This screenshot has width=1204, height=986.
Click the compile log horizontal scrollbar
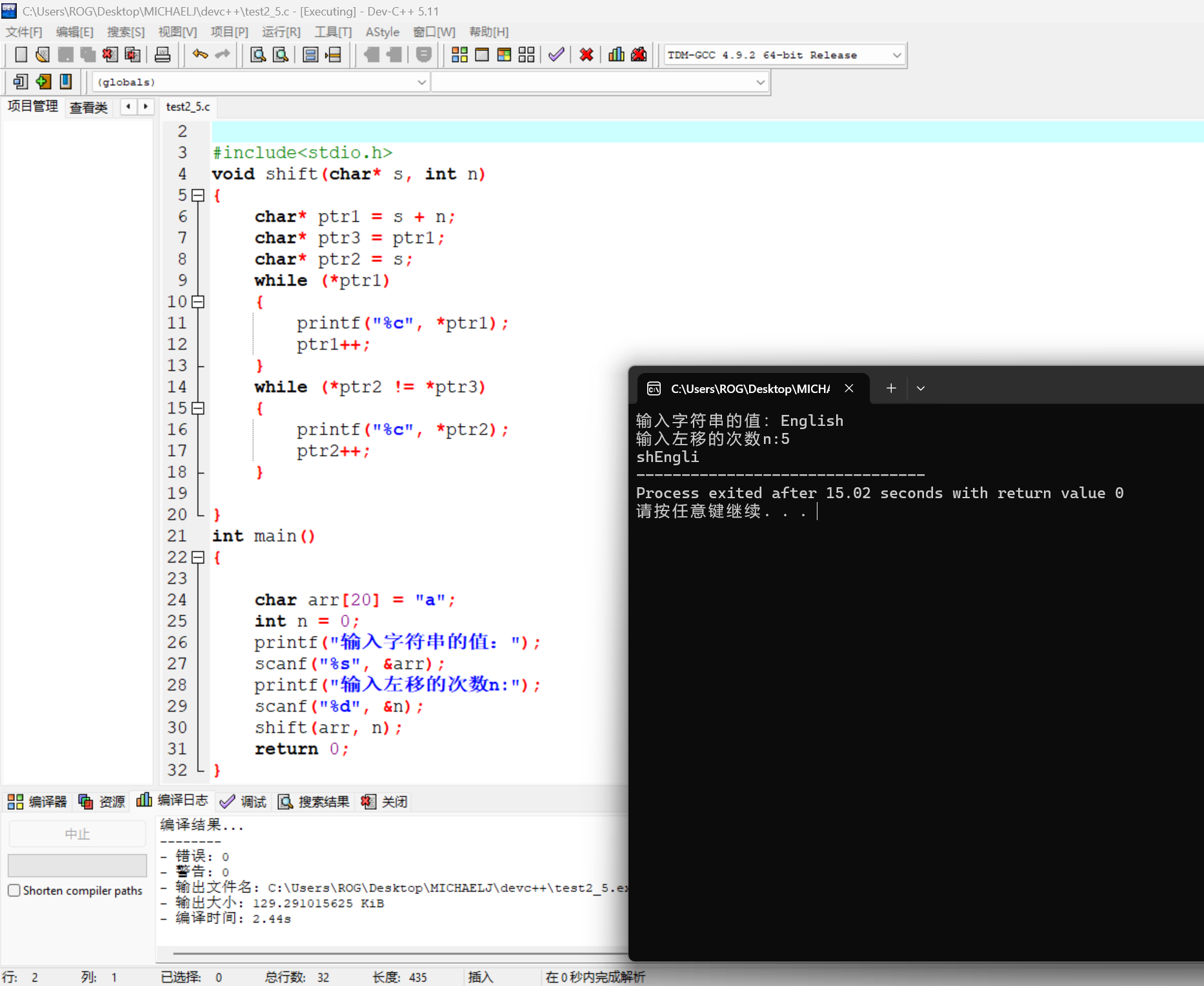[x=400, y=952]
